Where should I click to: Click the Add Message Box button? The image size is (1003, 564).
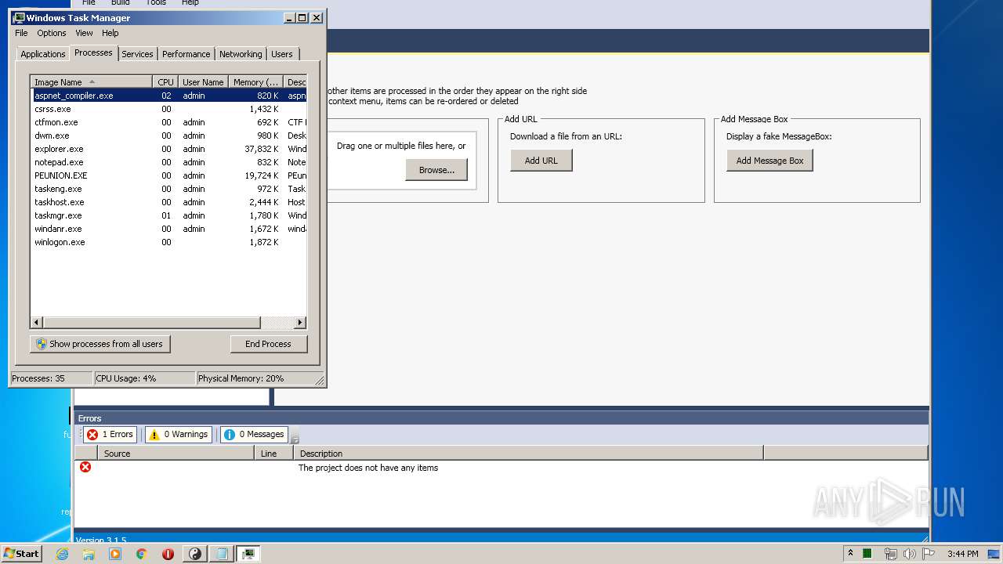(x=769, y=161)
